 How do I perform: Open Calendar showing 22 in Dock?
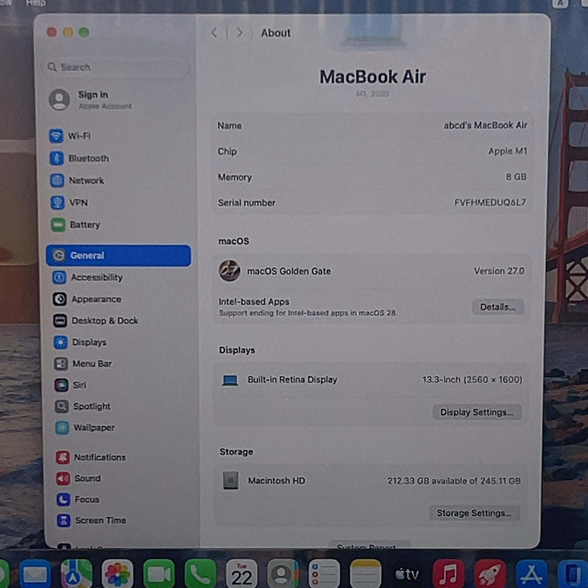[242, 574]
